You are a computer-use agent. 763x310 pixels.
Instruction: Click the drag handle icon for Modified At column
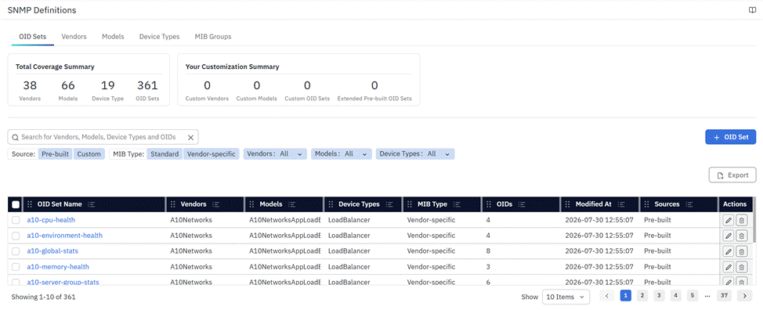(x=568, y=204)
